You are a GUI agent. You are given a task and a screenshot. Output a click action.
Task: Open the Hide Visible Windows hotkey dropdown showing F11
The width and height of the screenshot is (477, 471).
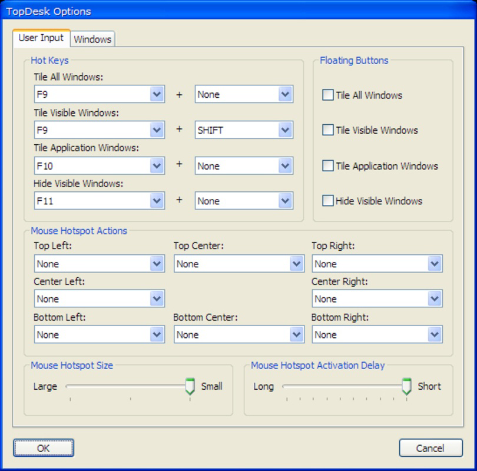pyautogui.click(x=157, y=201)
